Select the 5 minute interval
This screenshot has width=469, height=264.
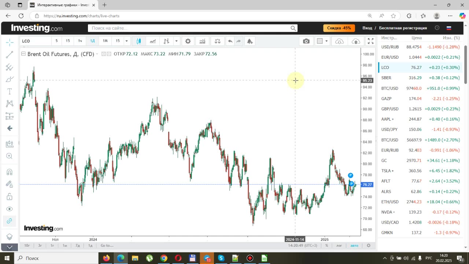coord(56,41)
